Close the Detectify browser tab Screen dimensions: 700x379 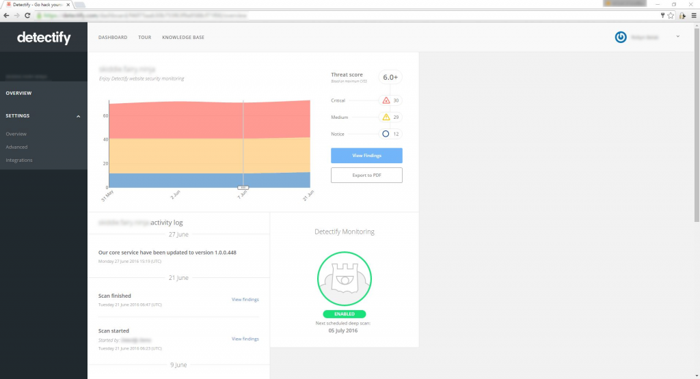[68, 5]
